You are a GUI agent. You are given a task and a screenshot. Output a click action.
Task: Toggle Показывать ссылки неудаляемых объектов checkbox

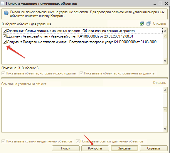click(3, 141)
